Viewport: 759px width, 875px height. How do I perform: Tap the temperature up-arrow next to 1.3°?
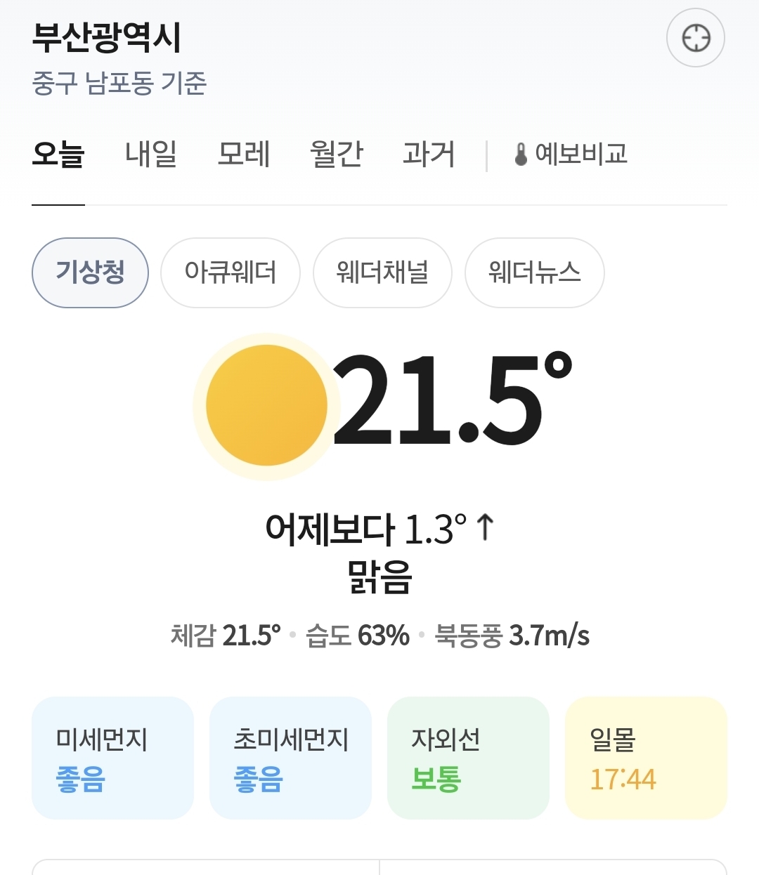pyautogui.click(x=485, y=528)
